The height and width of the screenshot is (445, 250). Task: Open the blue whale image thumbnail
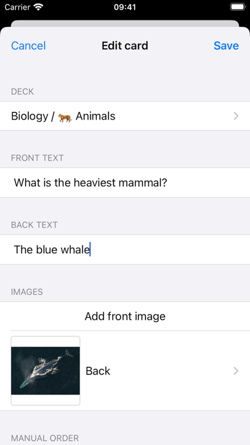45,371
